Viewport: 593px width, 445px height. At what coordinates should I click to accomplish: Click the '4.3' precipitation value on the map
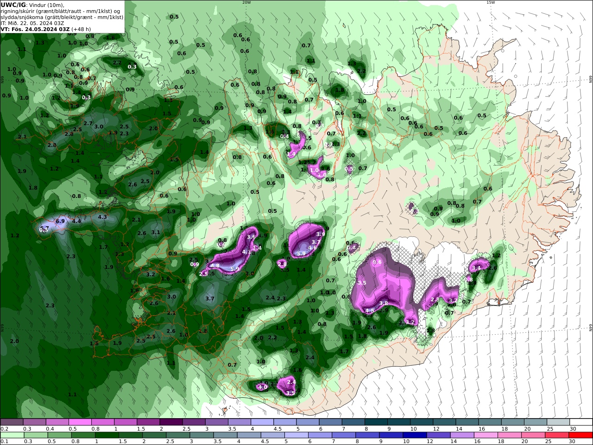[102, 217]
